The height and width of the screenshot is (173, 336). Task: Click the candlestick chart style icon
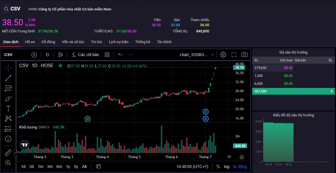[60, 55]
